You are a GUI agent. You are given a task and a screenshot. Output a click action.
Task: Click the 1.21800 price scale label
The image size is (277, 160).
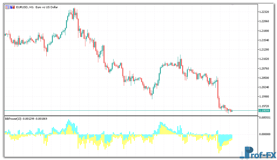pos(264,31)
